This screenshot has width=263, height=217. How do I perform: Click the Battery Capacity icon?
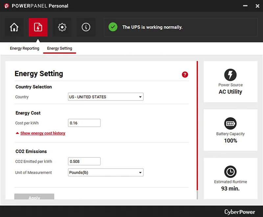point(230,123)
